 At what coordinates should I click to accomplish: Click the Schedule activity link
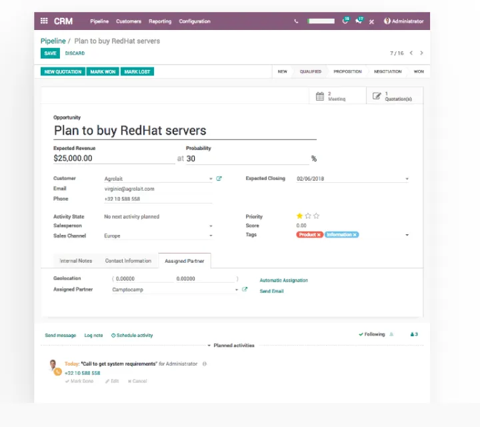coord(132,336)
